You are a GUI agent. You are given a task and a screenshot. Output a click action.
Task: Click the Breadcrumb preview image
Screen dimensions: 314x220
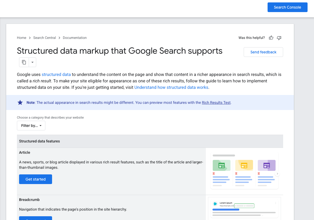[x=244, y=208]
